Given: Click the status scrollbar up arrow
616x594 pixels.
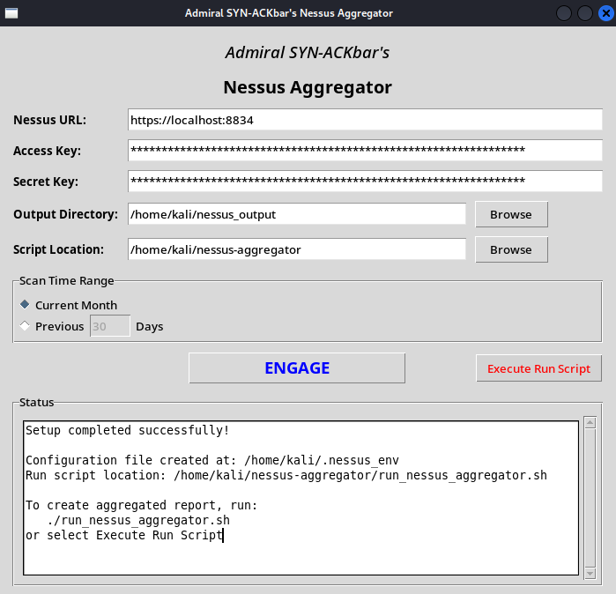Looking at the screenshot, I should (x=590, y=423).
